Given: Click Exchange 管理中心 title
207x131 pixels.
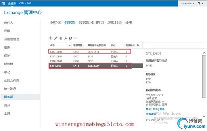Looking at the screenshot, I should coord(23,13).
